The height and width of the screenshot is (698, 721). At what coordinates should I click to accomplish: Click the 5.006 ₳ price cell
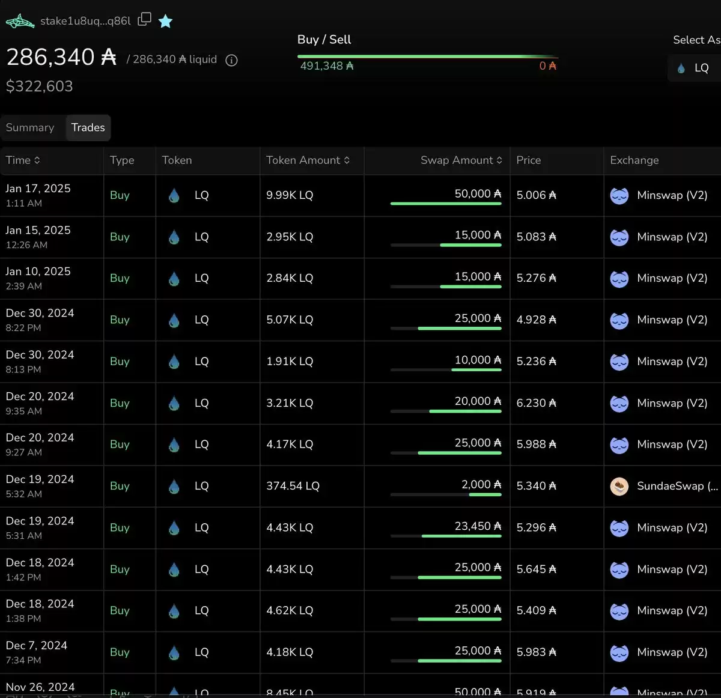point(536,195)
